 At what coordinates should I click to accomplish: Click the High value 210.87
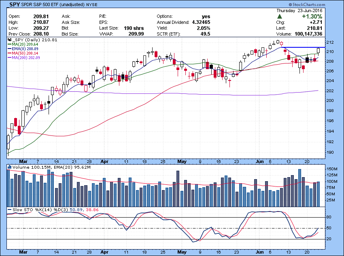pos(41,22)
